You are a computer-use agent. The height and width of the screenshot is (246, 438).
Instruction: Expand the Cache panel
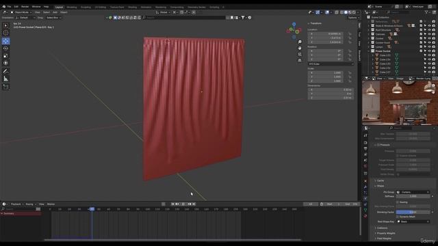[x=381, y=180]
